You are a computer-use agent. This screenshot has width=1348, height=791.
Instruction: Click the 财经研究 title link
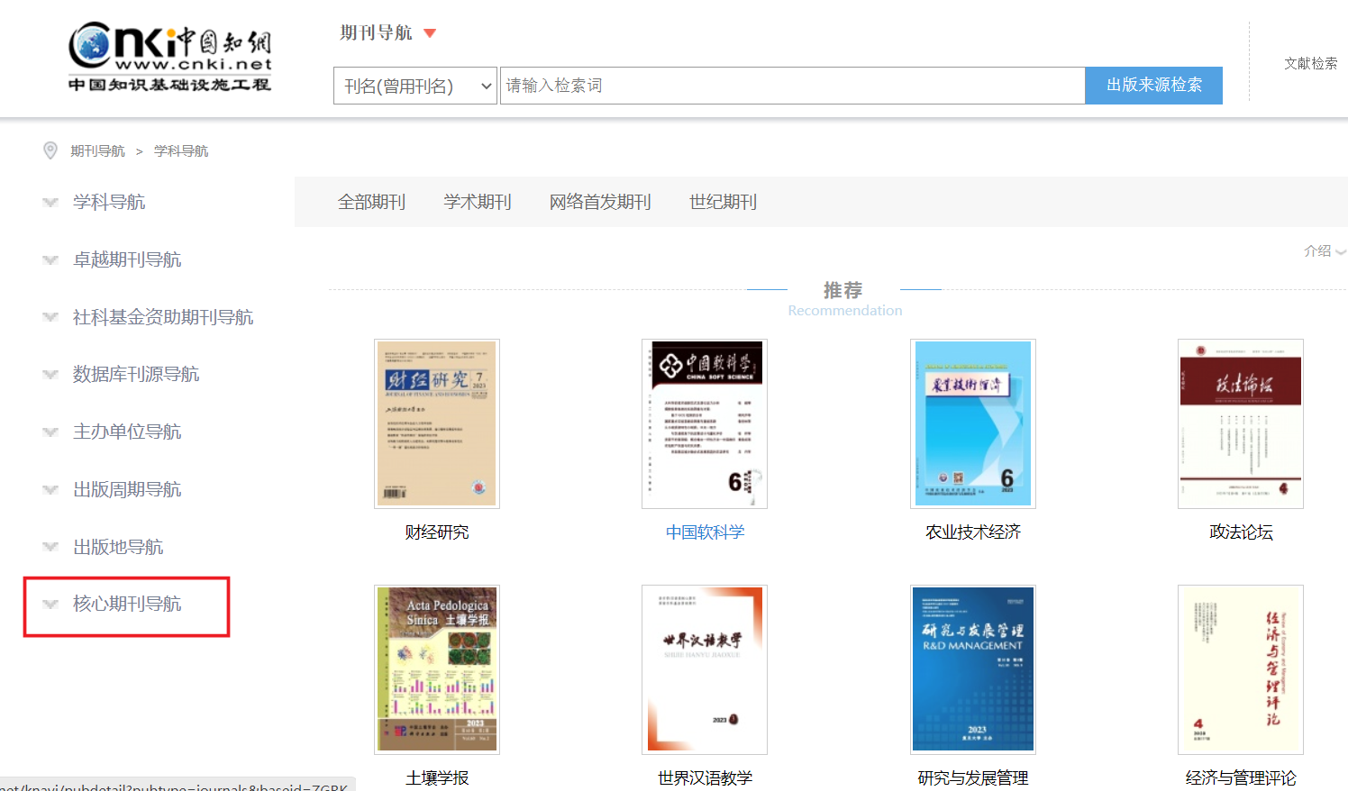(437, 532)
